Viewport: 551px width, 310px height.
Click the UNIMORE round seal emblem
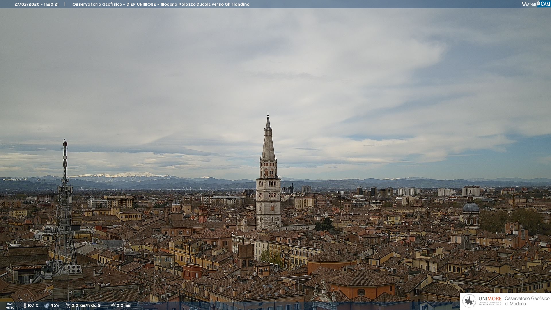(469, 301)
